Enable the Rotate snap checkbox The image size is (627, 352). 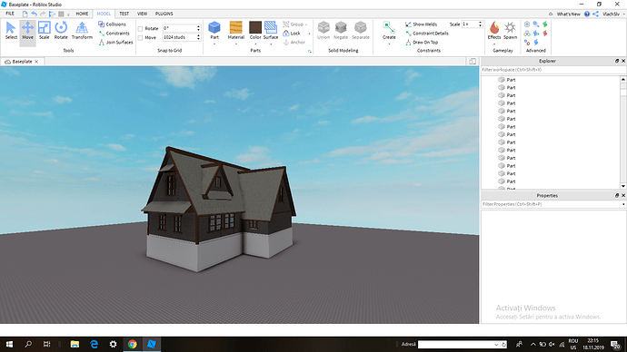click(x=140, y=29)
